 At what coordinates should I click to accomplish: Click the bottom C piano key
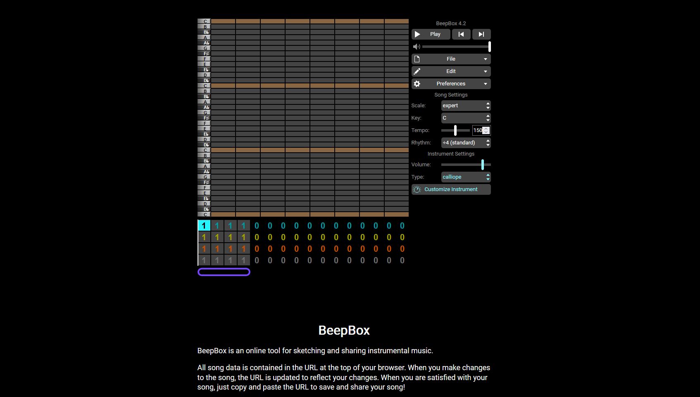coord(204,215)
